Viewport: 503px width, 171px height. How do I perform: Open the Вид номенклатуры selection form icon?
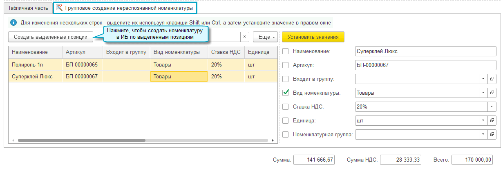(492, 93)
